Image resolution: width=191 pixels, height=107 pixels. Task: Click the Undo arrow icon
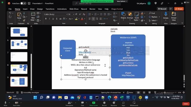tap(10, 13)
